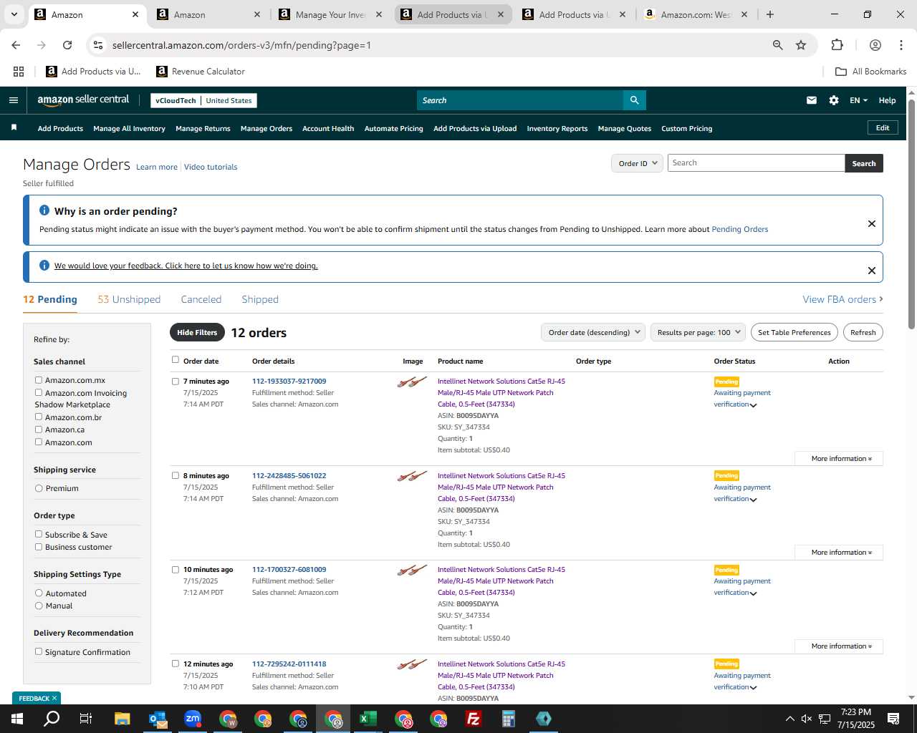Open Chrome three-dot menu
Screen dimensions: 917x733
(901, 45)
